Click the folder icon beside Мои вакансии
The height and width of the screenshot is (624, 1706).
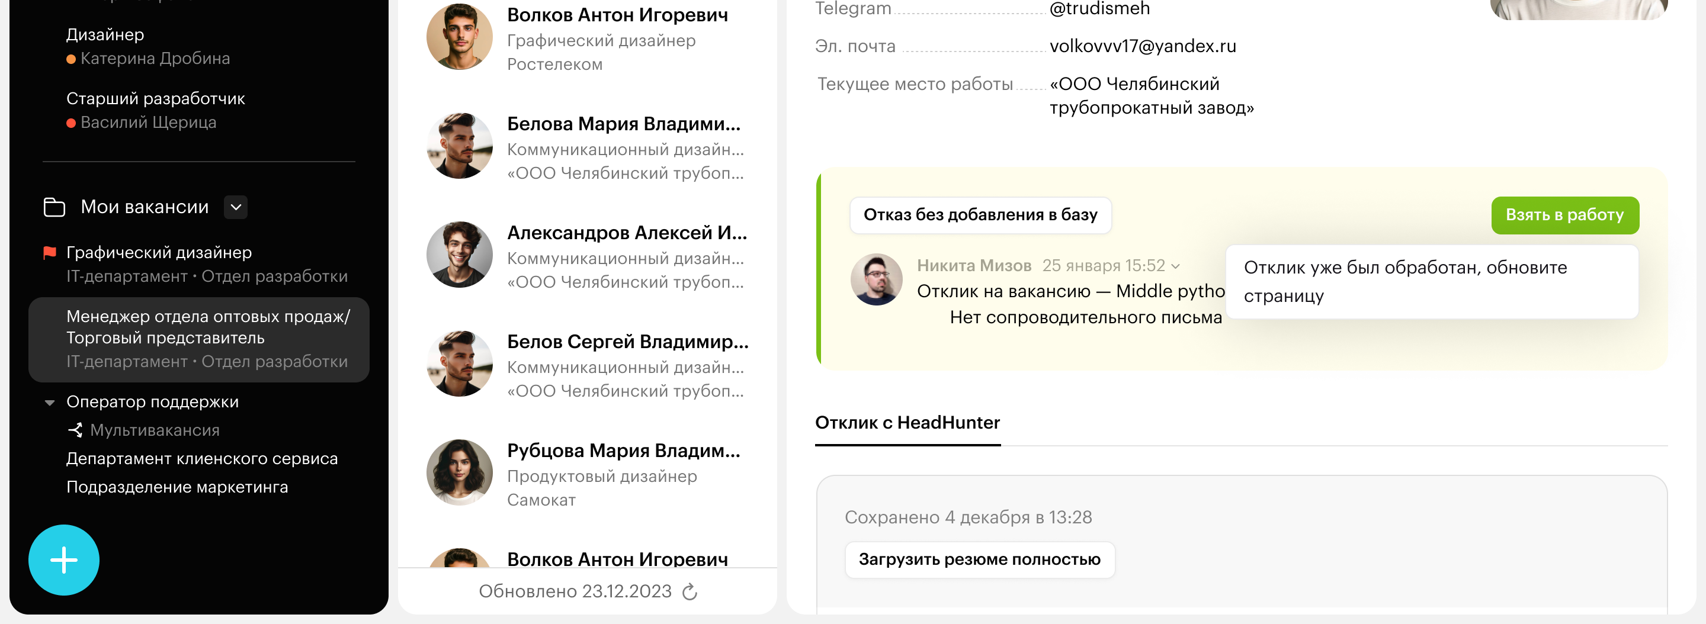(x=54, y=207)
